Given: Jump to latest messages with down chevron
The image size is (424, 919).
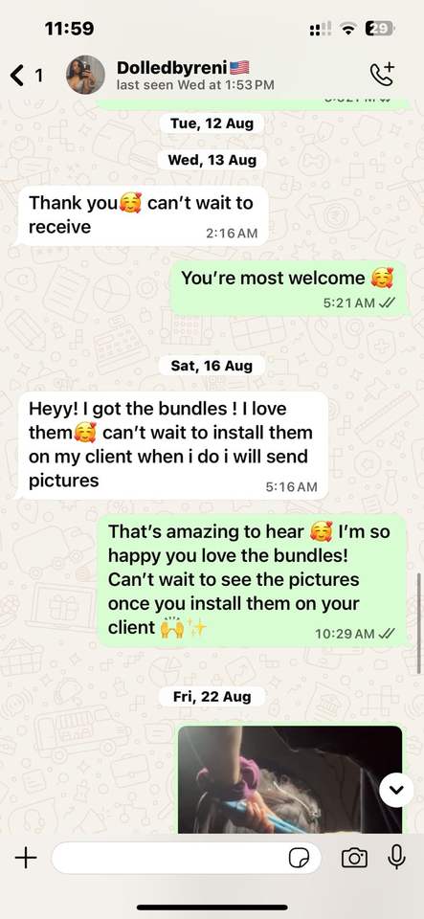Looking at the screenshot, I should click(x=396, y=790).
